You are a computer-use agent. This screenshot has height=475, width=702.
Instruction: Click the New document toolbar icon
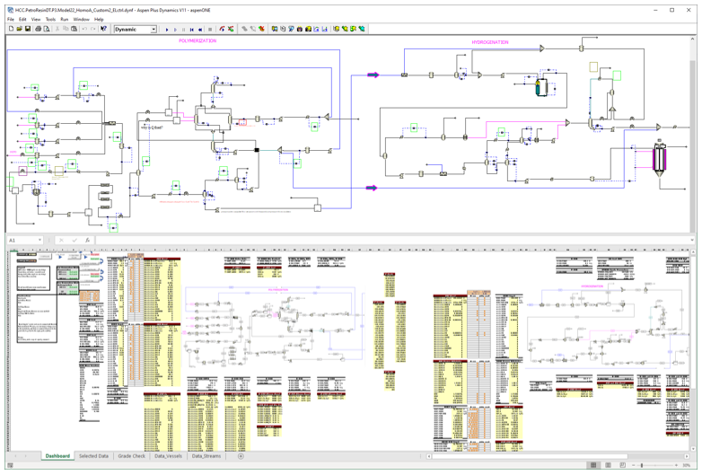11,29
